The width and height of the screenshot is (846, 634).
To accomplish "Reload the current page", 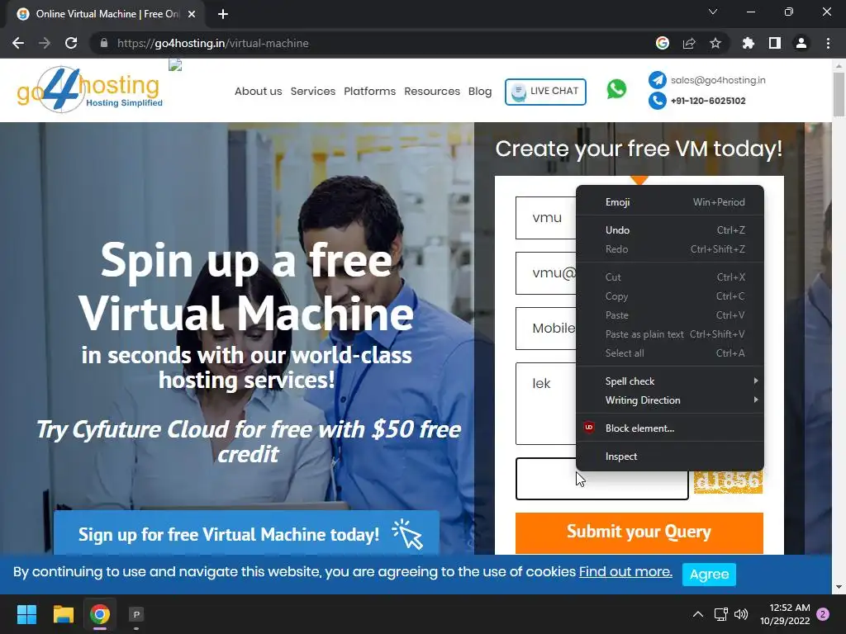I will click(71, 43).
